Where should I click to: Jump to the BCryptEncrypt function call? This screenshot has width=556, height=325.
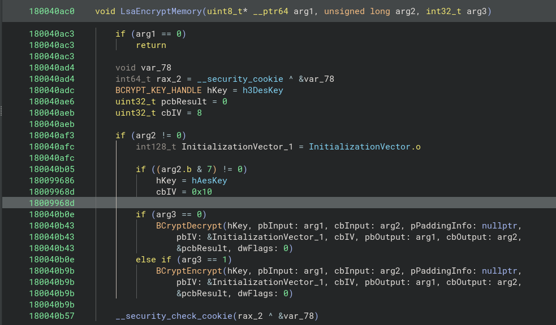click(x=189, y=270)
